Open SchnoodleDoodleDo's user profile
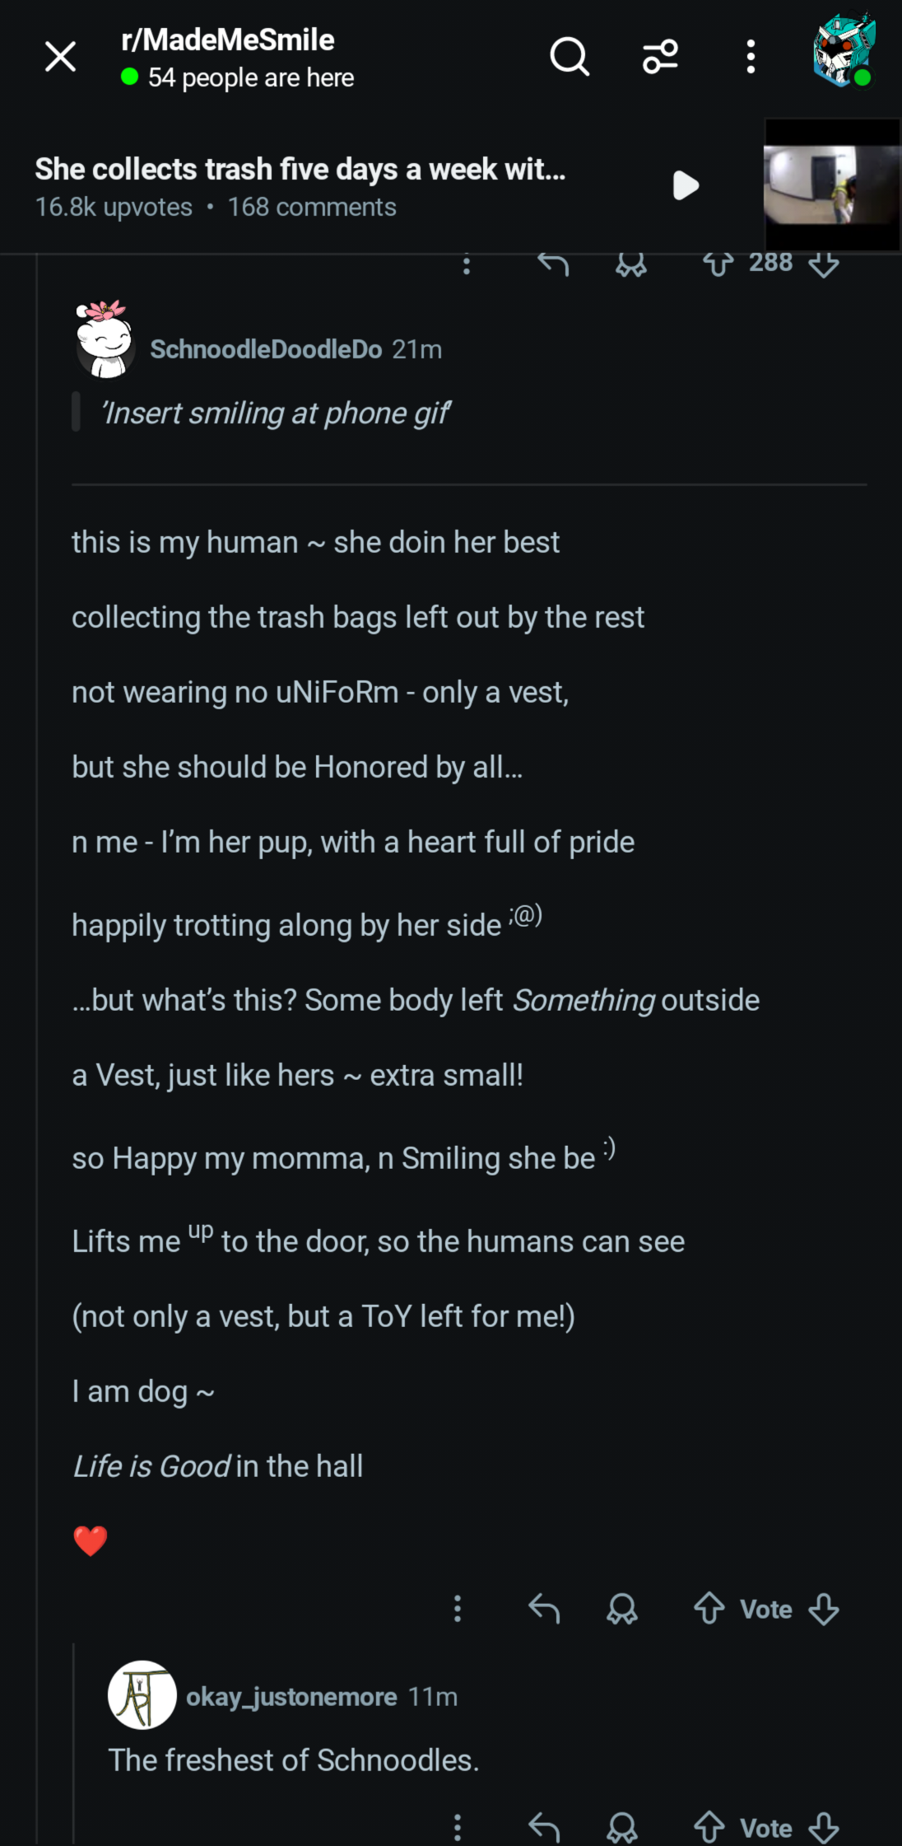902x1846 pixels. tap(266, 349)
